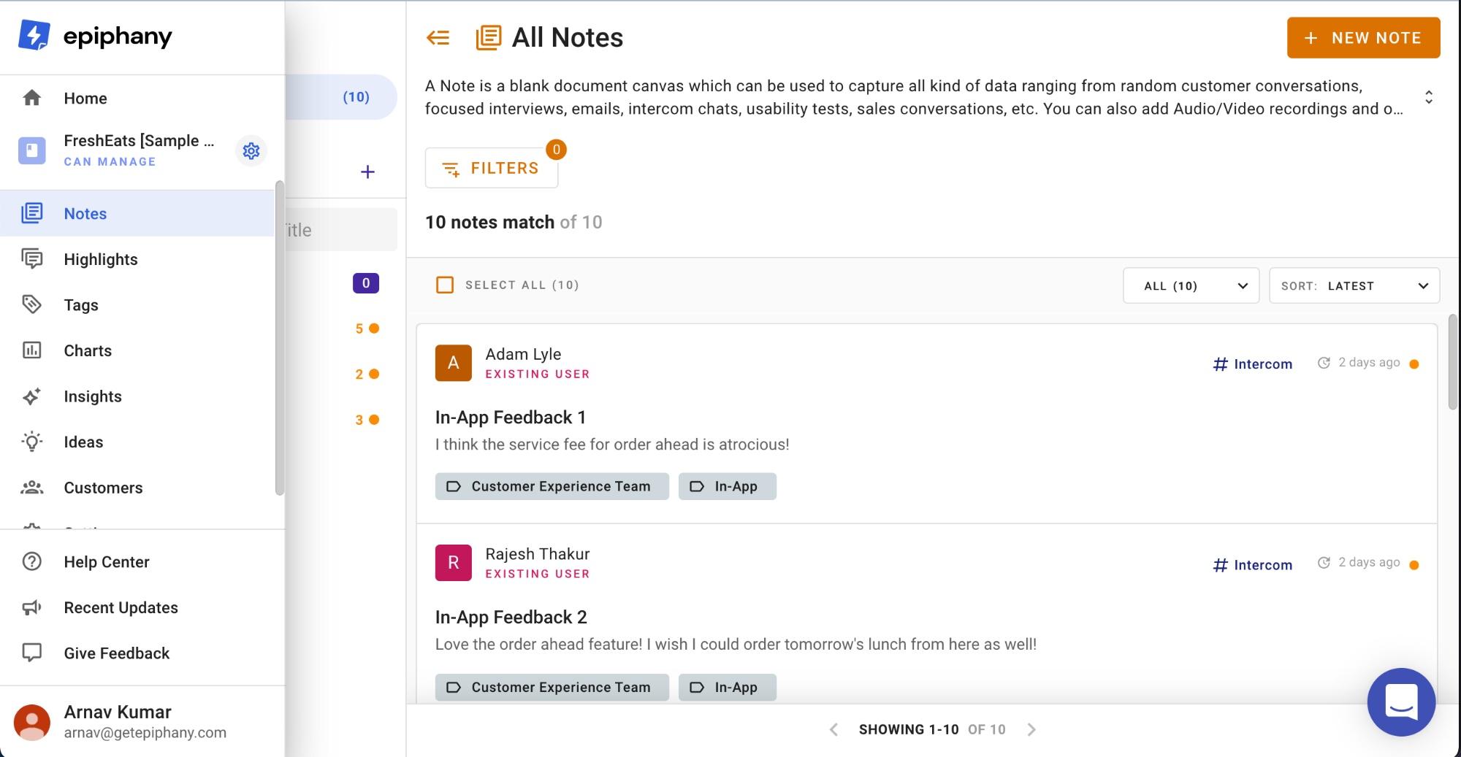Click Rajesh Thakur avatar R

453,563
